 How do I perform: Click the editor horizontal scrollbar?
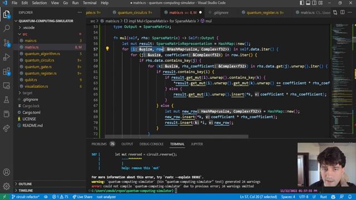click(177, 137)
